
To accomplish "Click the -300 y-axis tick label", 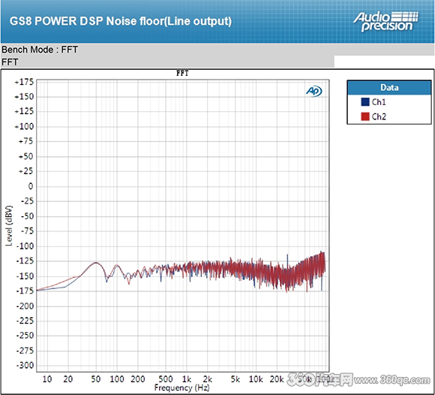I will click(25, 365).
